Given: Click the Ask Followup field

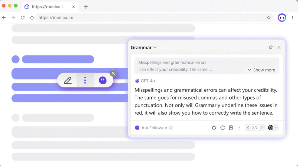Looking at the screenshot, I should (x=154, y=128).
